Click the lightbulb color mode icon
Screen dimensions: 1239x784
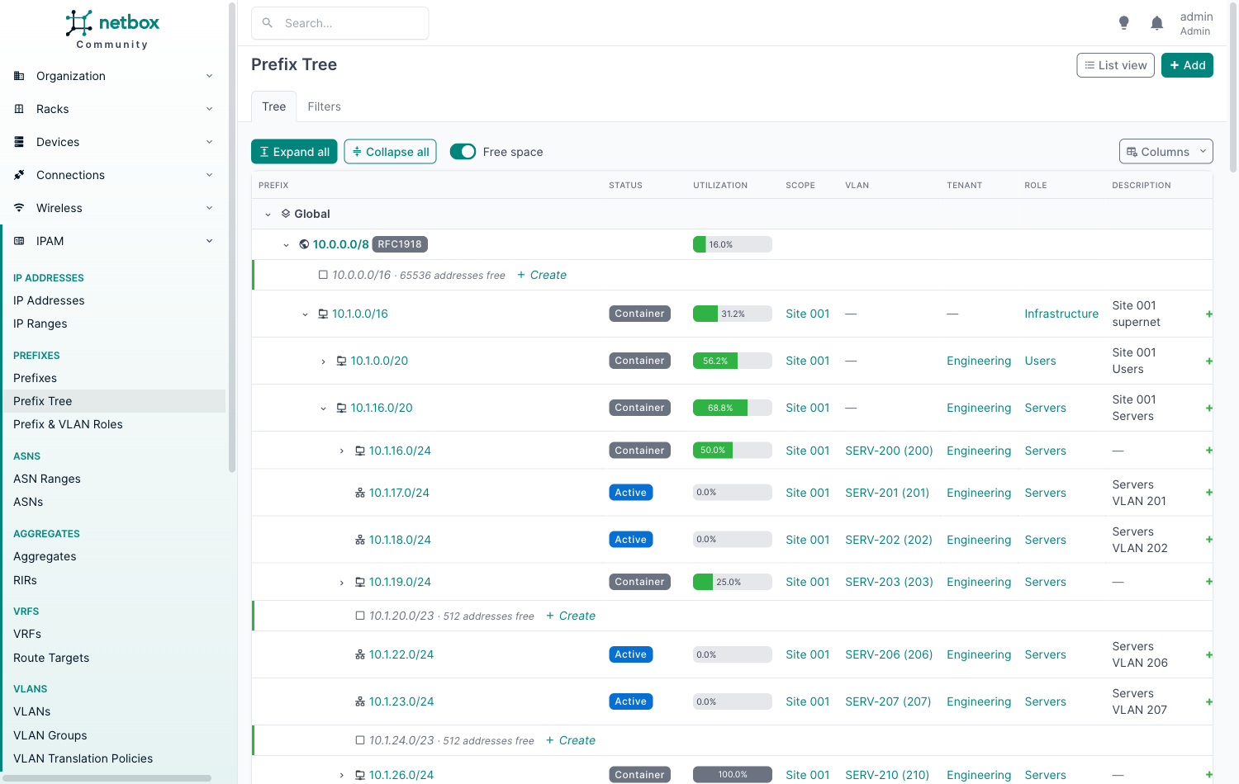click(1123, 23)
